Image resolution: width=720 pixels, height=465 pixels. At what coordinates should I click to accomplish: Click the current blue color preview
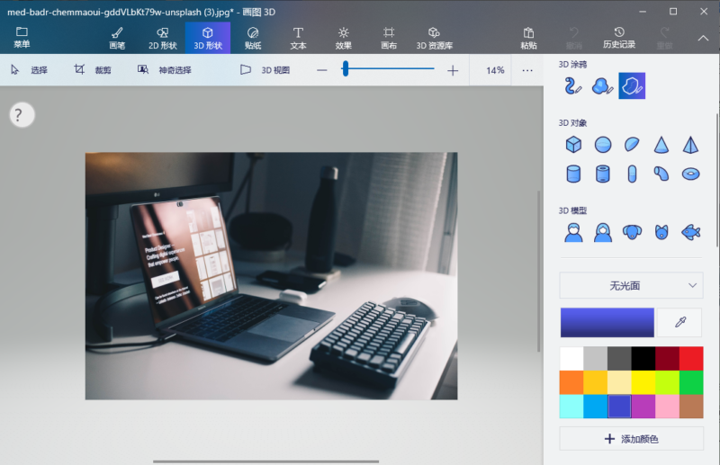(607, 323)
